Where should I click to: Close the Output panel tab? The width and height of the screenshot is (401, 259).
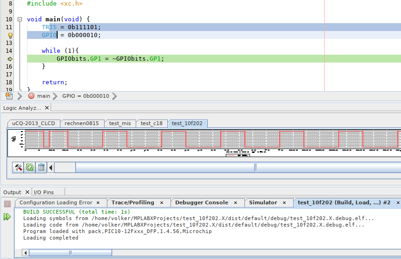[27, 192]
